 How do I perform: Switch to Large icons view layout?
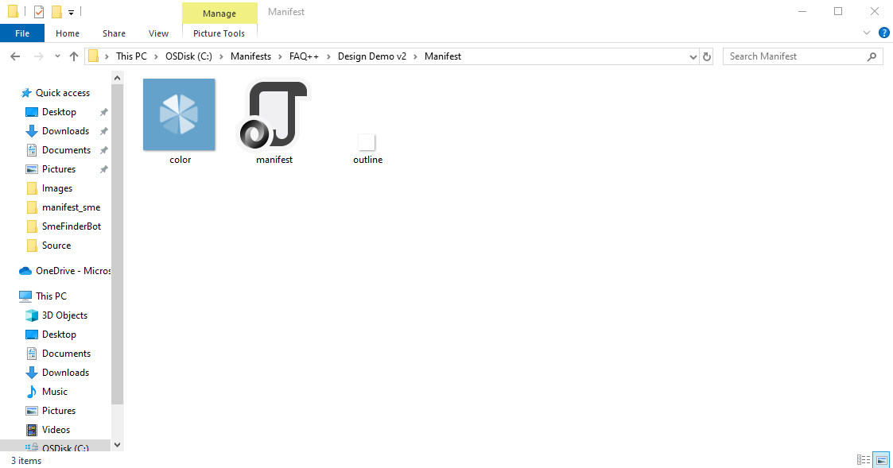882,459
